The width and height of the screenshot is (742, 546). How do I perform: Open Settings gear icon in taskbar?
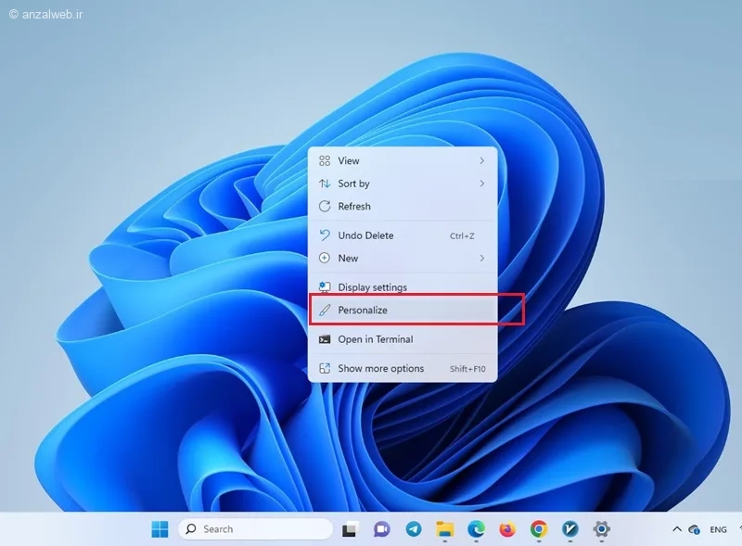[601, 529]
